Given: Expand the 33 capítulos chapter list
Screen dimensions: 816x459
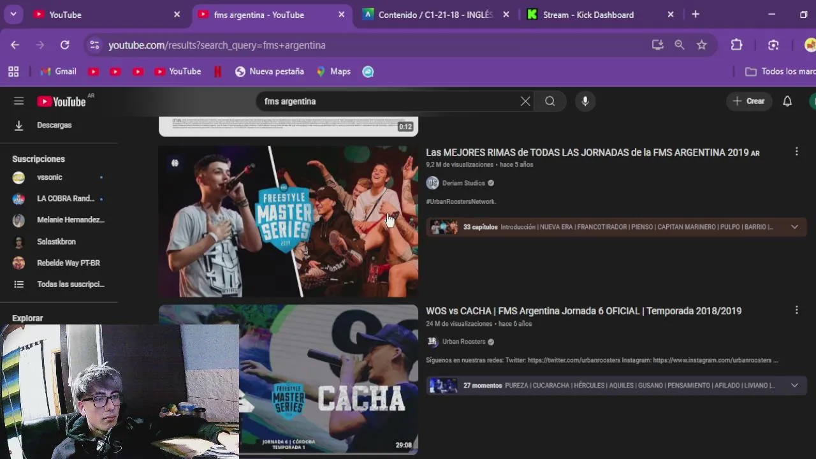Looking at the screenshot, I should (794, 227).
